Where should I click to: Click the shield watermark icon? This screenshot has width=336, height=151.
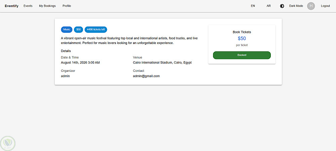click(x=7, y=143)
